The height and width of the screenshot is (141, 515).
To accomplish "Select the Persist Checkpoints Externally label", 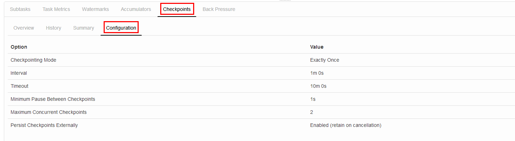I will (x=44, y=125).
